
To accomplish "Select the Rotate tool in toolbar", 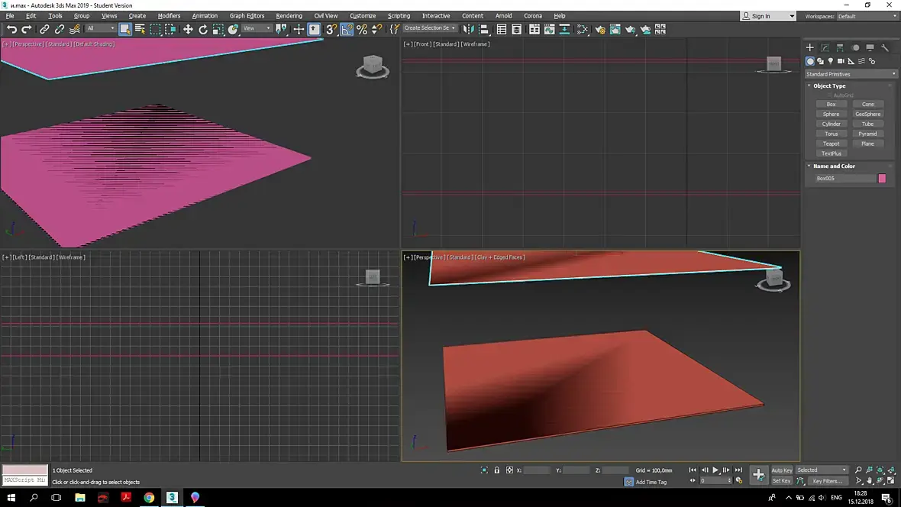I will click(203, 29).
